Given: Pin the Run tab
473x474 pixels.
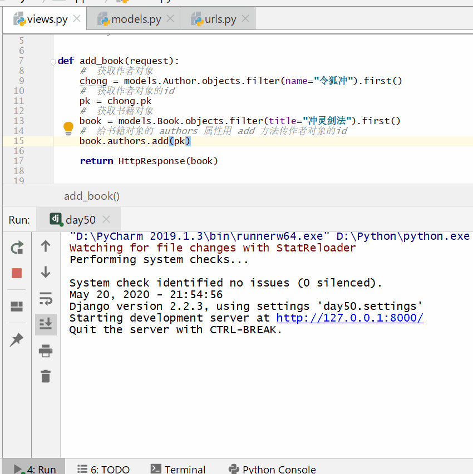Looking at the screenshot, I should tap(17, 339).
